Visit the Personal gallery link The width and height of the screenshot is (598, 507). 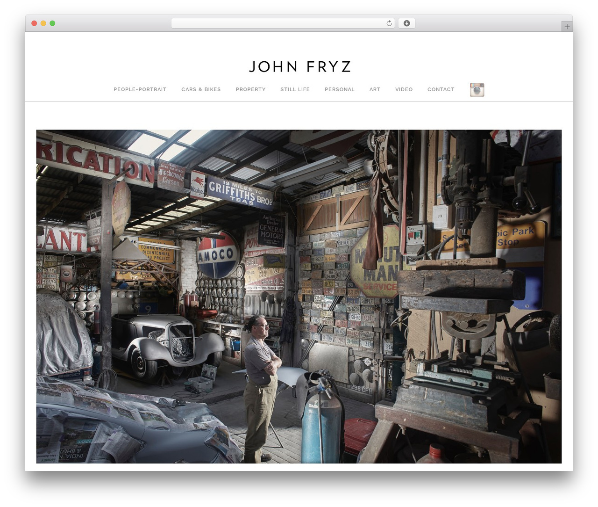point(340,89)
